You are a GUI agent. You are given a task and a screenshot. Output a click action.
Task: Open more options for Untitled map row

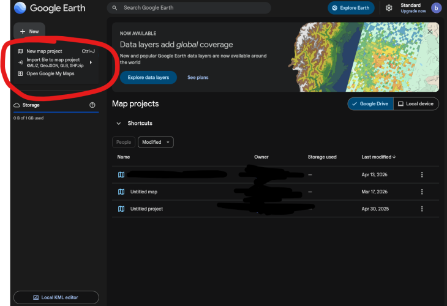click(422, 192)
